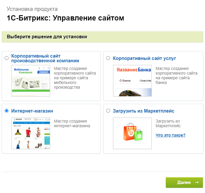Click the "Установка продукта" label
205x193 pixels.
(x=32, y=9)
